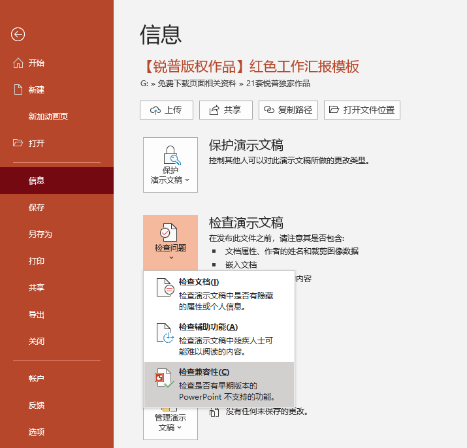The image size is (467, 448).
Task: Choose 保存 in the sidebar
Action: click(x=57, y=207)
